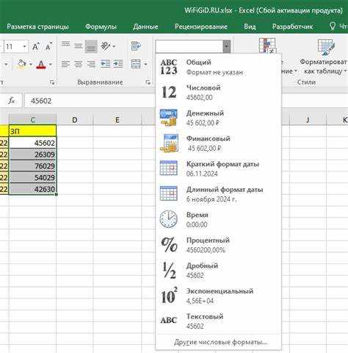
Task: Click the tell me lightbulb icon
Action: point(332,26)
